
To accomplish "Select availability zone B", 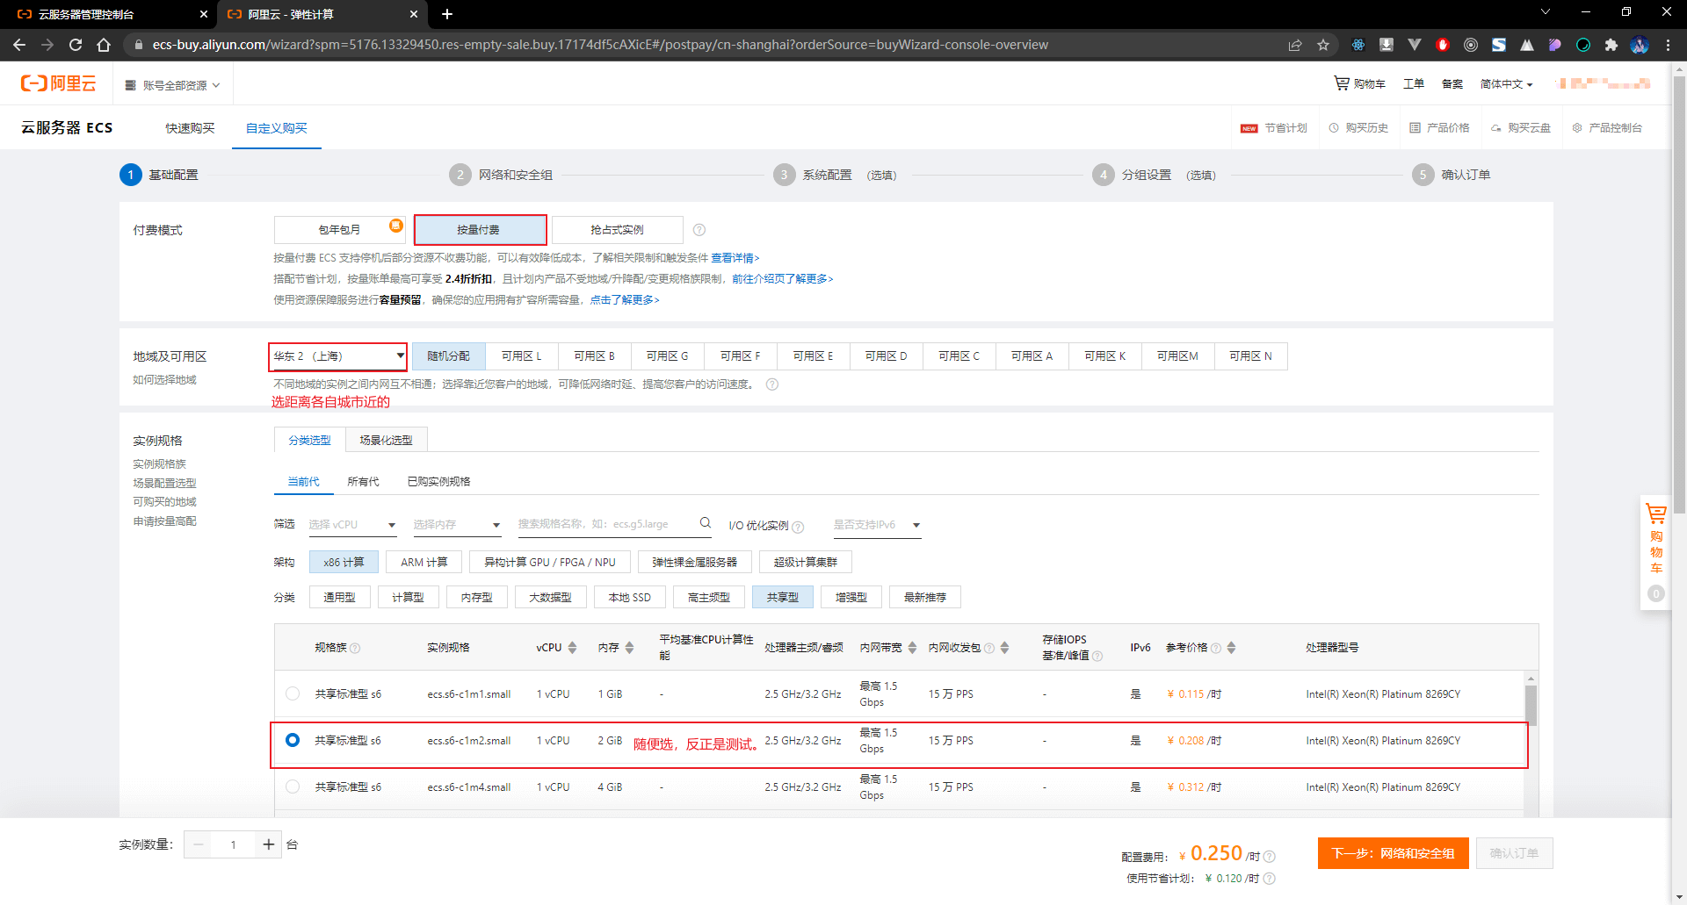I will (x=594, y=356).
